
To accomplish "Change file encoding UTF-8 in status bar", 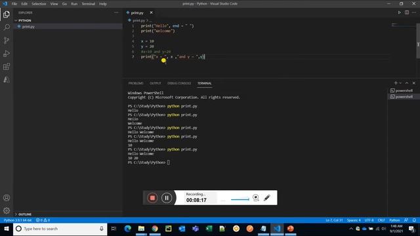I will (369, 220).
